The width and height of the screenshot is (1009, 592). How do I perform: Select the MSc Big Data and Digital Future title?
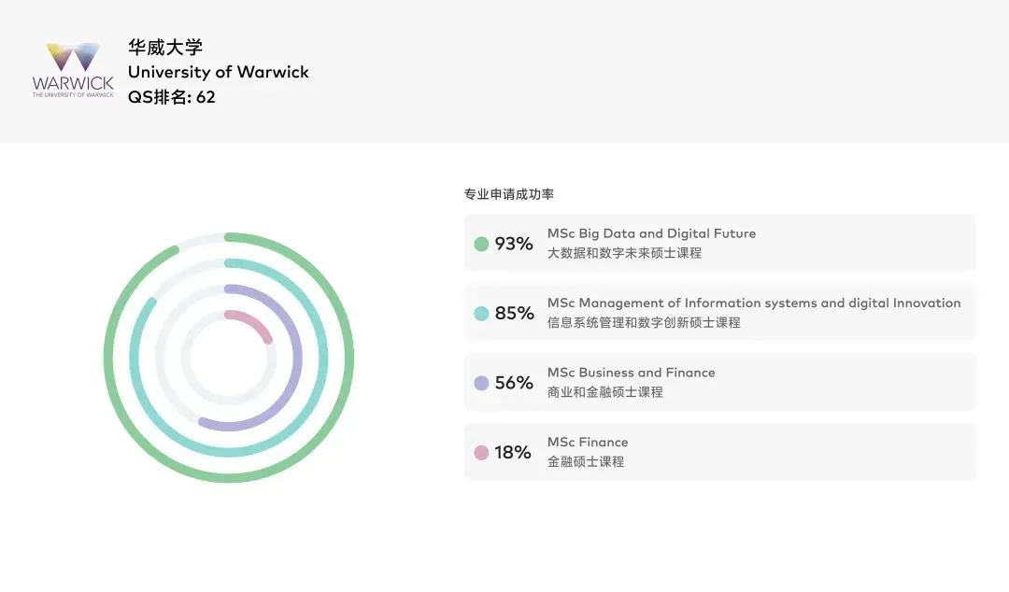pyautogui.click(x=651, y=233)
